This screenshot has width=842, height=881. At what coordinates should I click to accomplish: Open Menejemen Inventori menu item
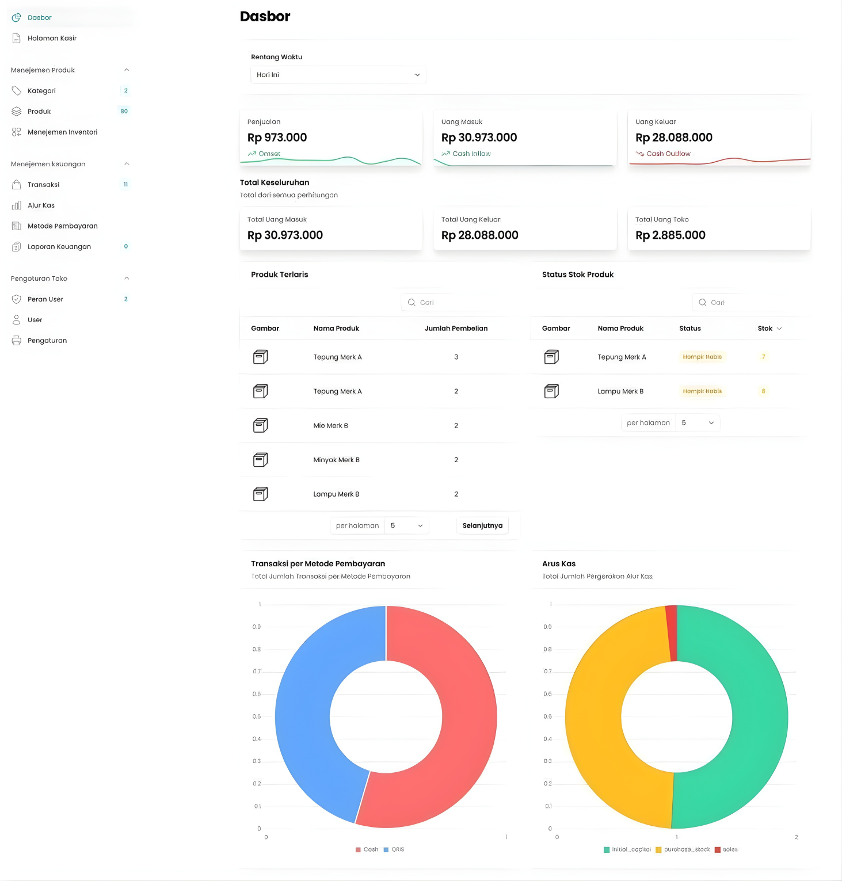coord(62,132)
